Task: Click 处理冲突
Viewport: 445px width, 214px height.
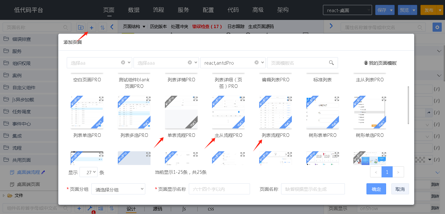Action: 180,26
